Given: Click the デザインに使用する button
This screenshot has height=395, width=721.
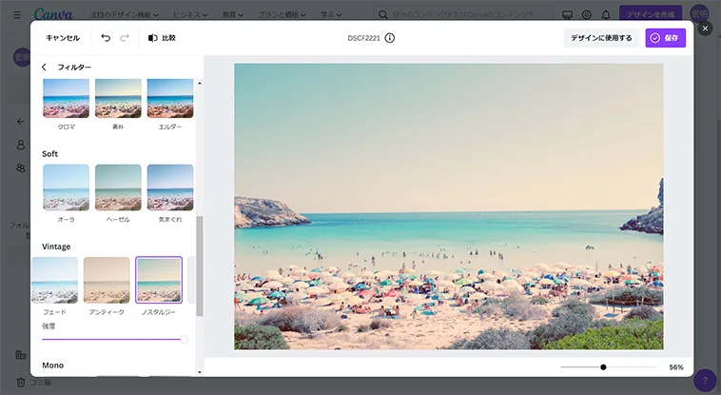Looking at the screenshot, I should pos(601,38).
